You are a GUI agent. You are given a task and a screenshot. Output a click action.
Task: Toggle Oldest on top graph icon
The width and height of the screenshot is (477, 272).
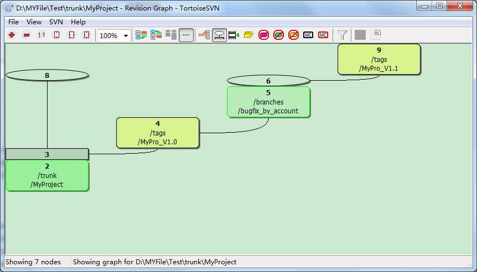click(156, 35)
